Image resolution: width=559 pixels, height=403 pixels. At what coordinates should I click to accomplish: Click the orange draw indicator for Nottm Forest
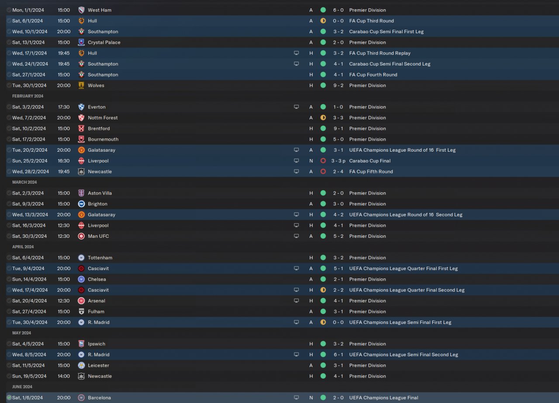click(323, 118)
